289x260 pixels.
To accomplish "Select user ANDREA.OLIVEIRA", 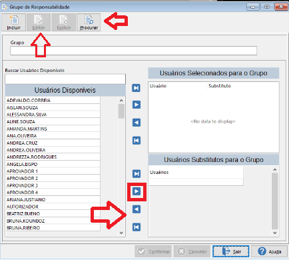I will coord(53,150).
